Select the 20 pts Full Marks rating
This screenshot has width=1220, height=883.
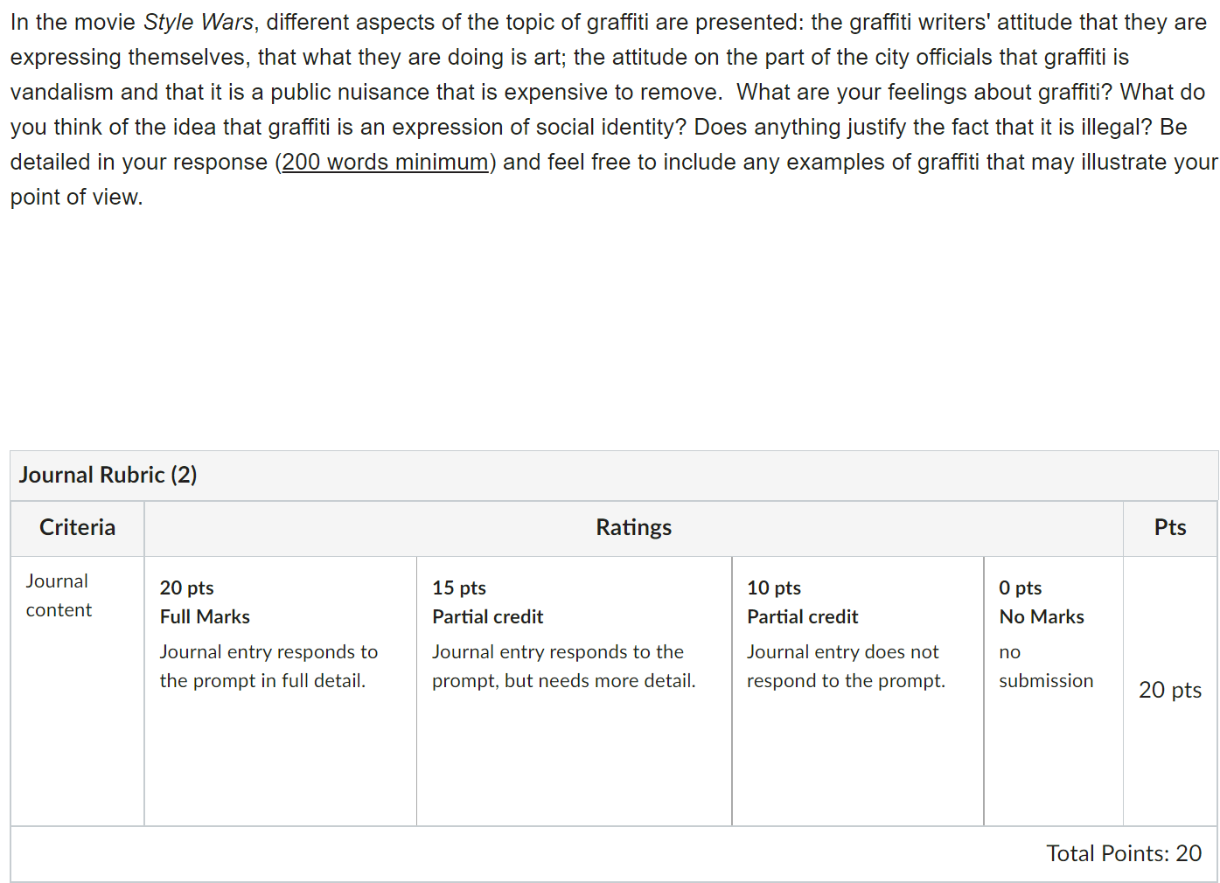pos(280,691)
